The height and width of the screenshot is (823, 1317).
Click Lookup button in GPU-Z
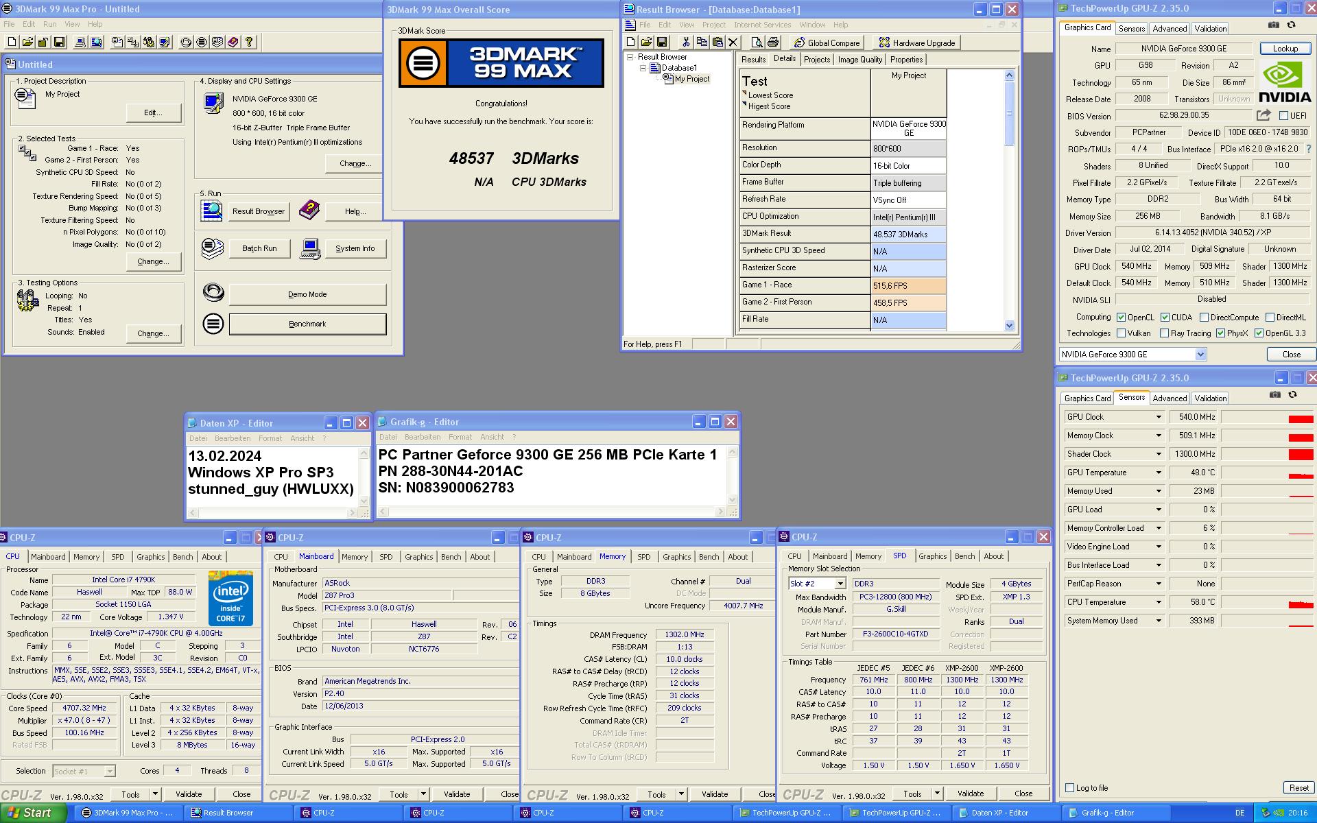pos(1285,49)
